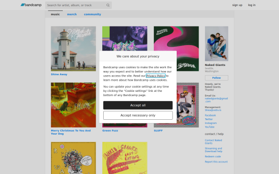This screenshot has width=279, height=174.
Task: Open Streaming and Download help
Action: 213,150
